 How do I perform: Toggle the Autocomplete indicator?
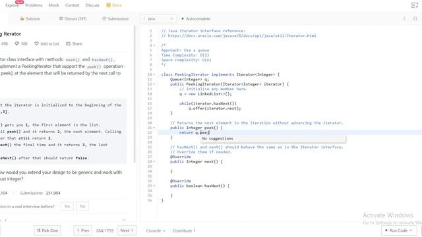click(x=196, y=18)
